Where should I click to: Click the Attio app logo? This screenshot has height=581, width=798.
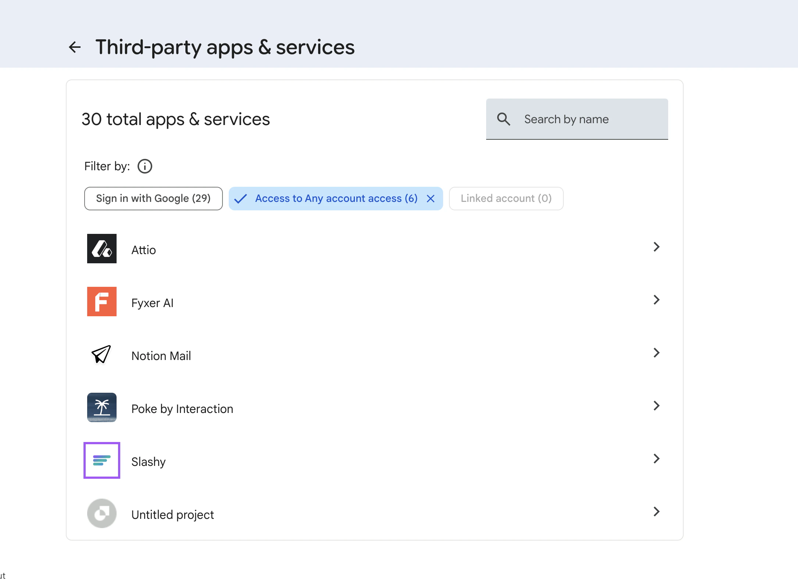(x=102, y=249)
